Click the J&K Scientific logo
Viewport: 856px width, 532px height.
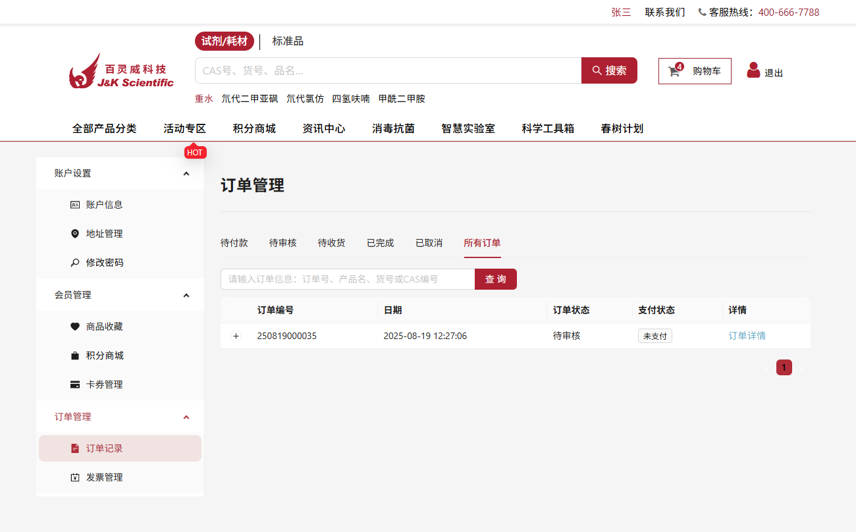click(121, 71)
